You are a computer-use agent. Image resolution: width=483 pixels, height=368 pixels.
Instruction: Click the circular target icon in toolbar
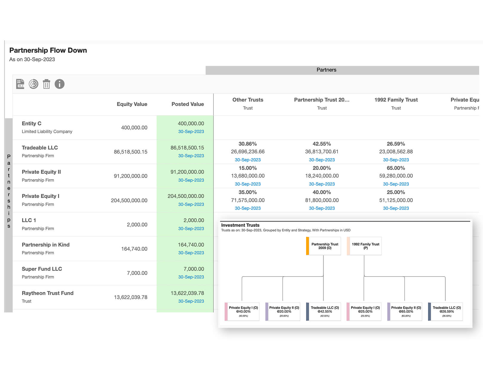[33, 84]
